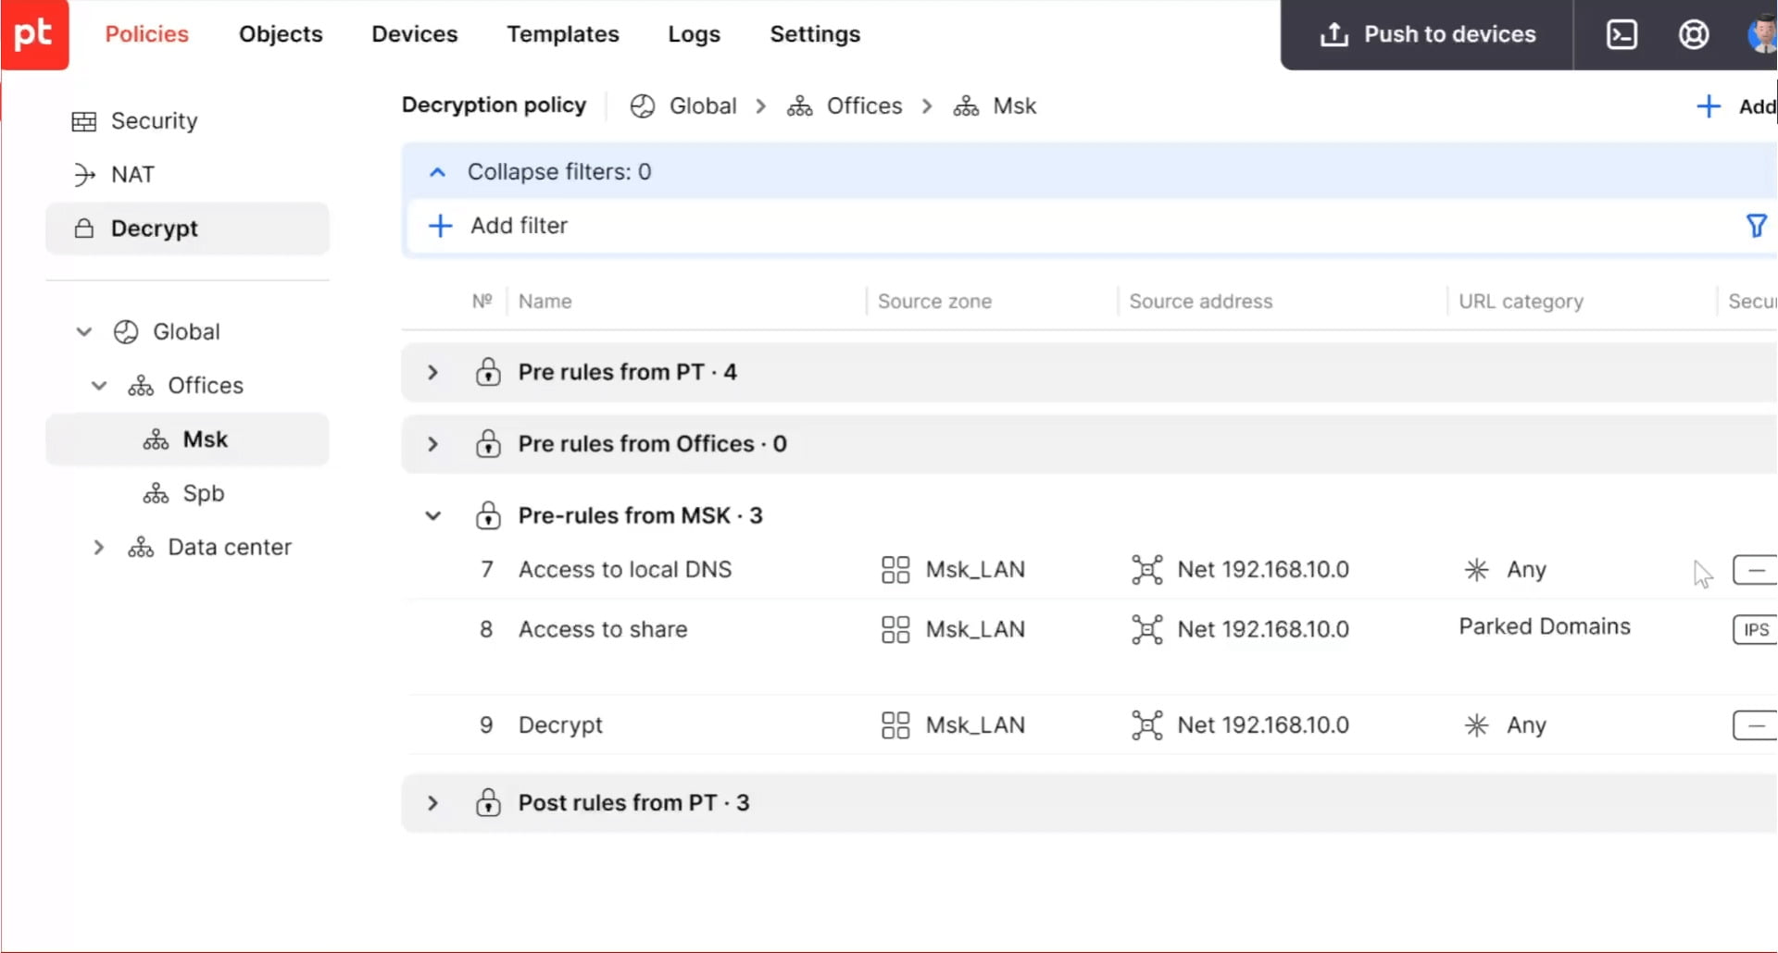Switch to the Logs tab
This screenshot has width=1778, height=953.
click(x=694, y=34)
